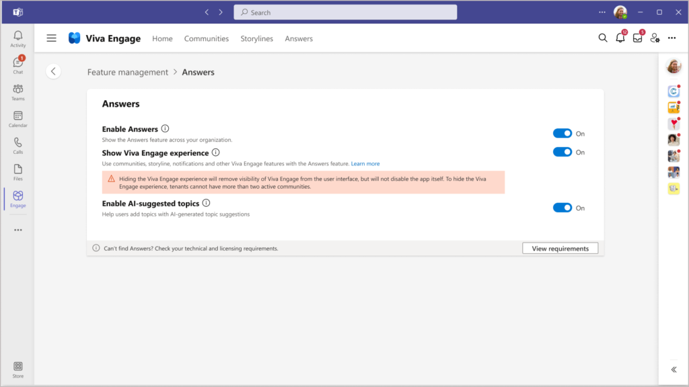
Task: Open the Viva Engage inbox icon
Action: [638, 38]
